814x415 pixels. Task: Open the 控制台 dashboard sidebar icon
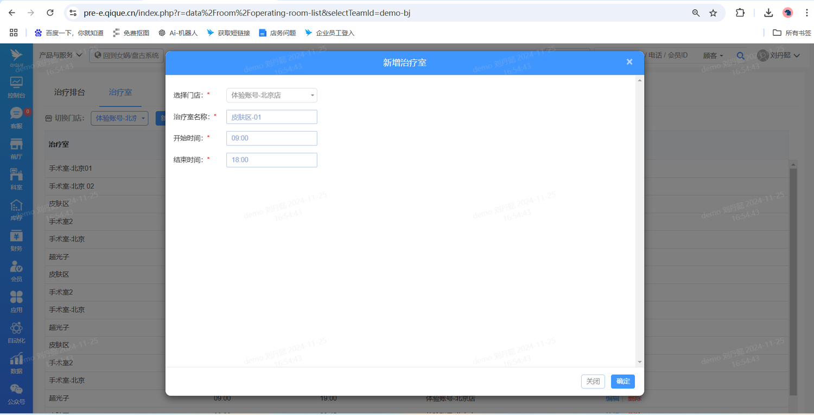[16, 87]
